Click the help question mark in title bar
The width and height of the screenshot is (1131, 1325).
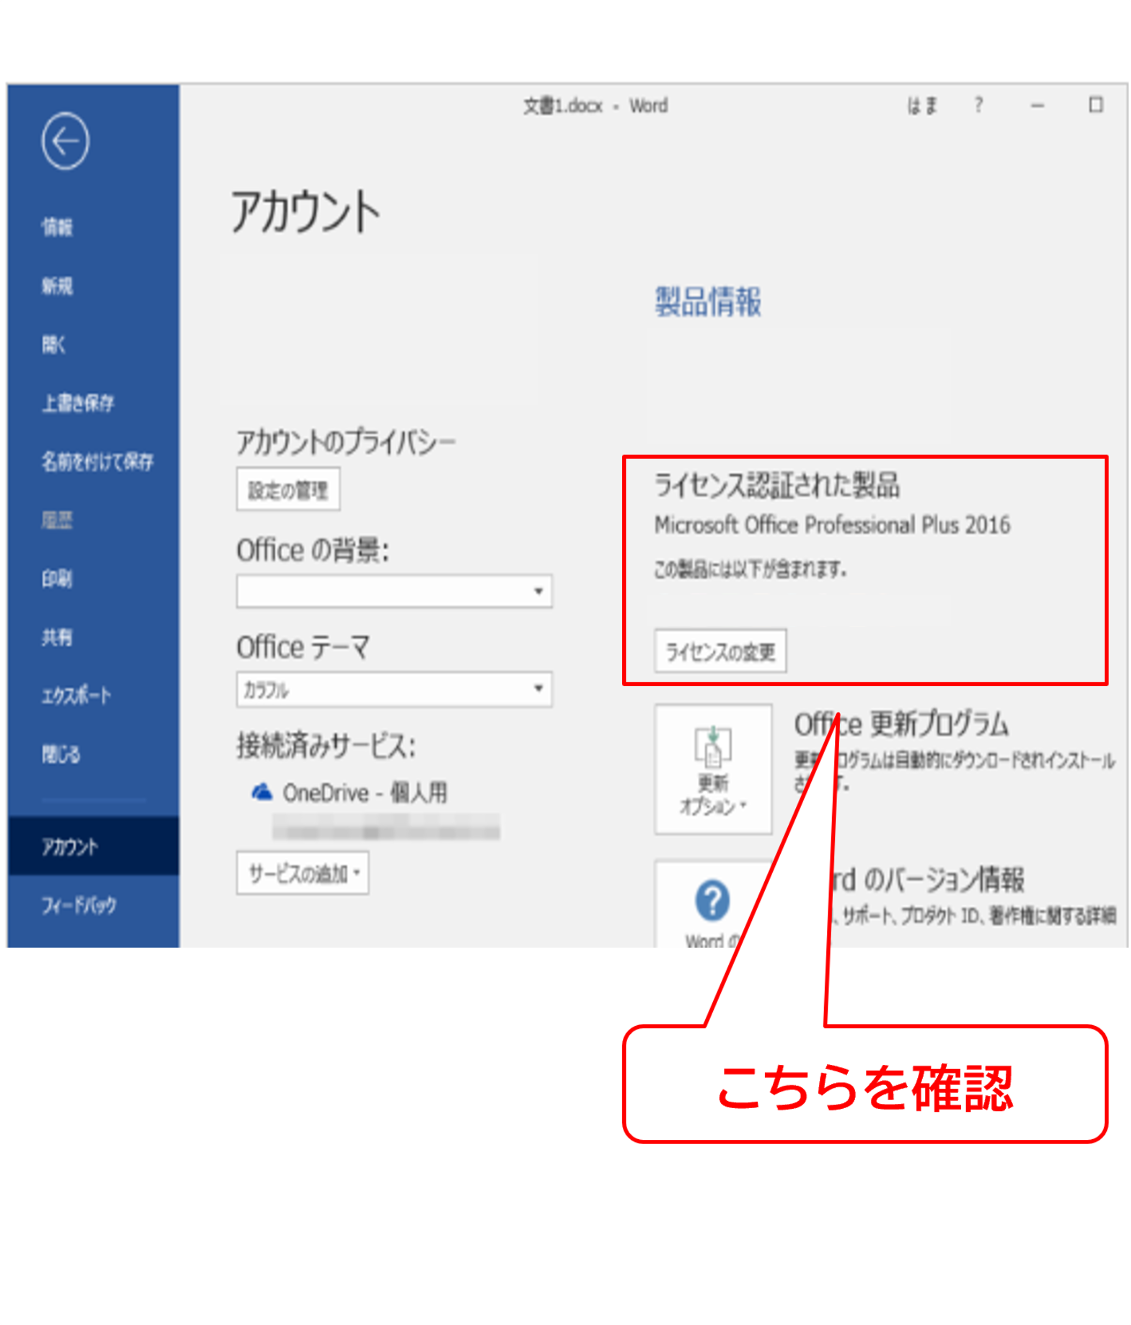(978, 104)
